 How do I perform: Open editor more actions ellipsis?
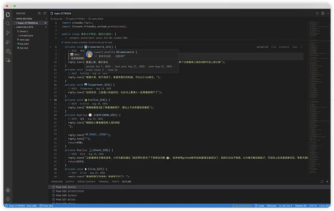click(x=328, y=13)
